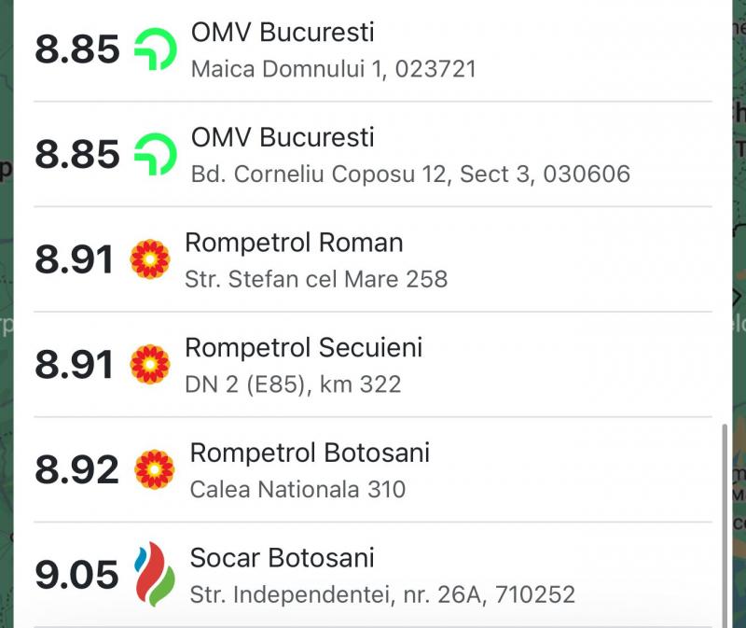Tap the 9.05 price for Socar Botosani
746x628 pixels.
tap(76, 574)
